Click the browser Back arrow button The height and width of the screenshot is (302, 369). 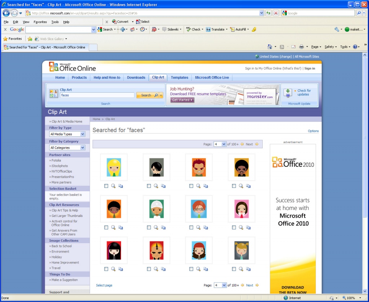tap(6, 13)
